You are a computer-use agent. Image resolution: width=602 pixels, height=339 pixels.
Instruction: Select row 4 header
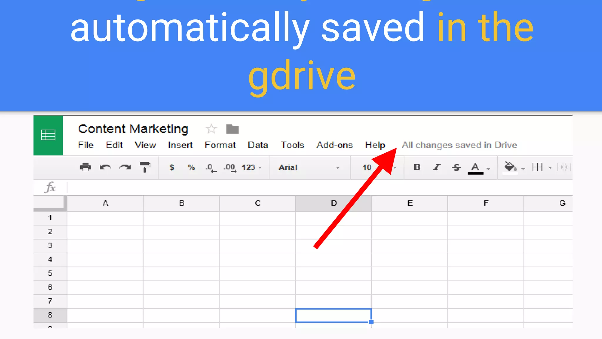(50, 260)
